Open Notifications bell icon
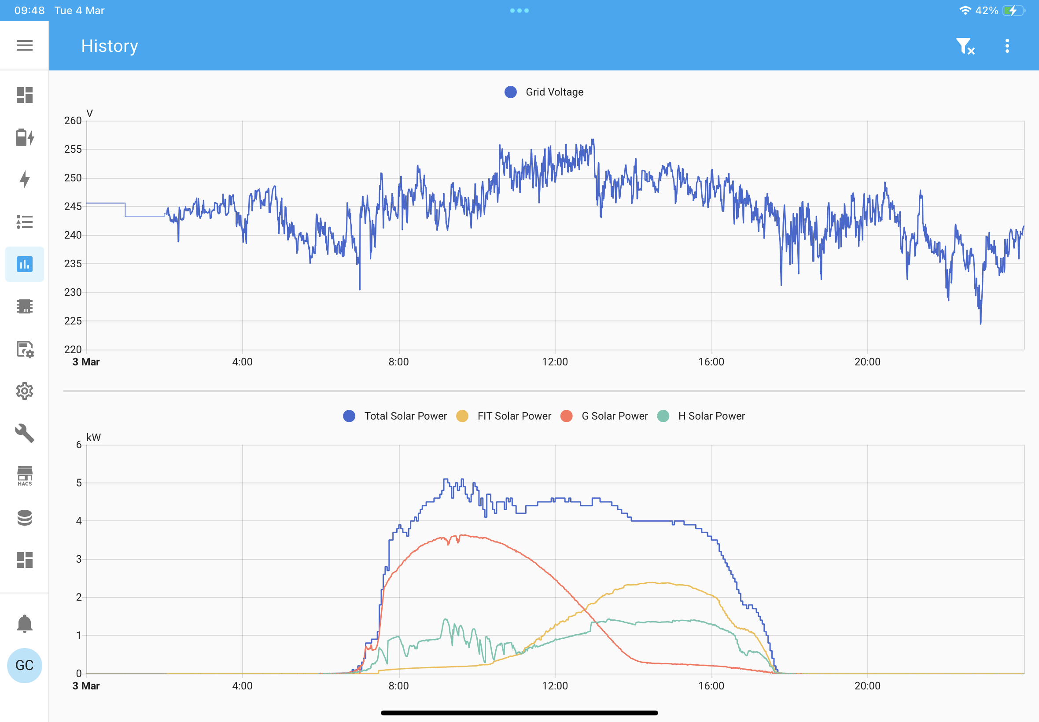The height and width of the screenshot is (722, 1039). click(x=24, y=624)
